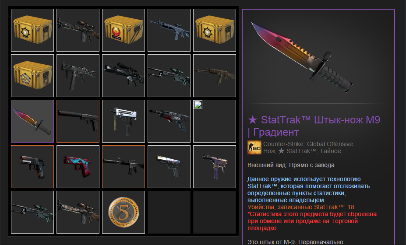The width and height of the screenshot is (406, 245).
Task: Pick the white P2000 pistol item
Action: (169, 167)
